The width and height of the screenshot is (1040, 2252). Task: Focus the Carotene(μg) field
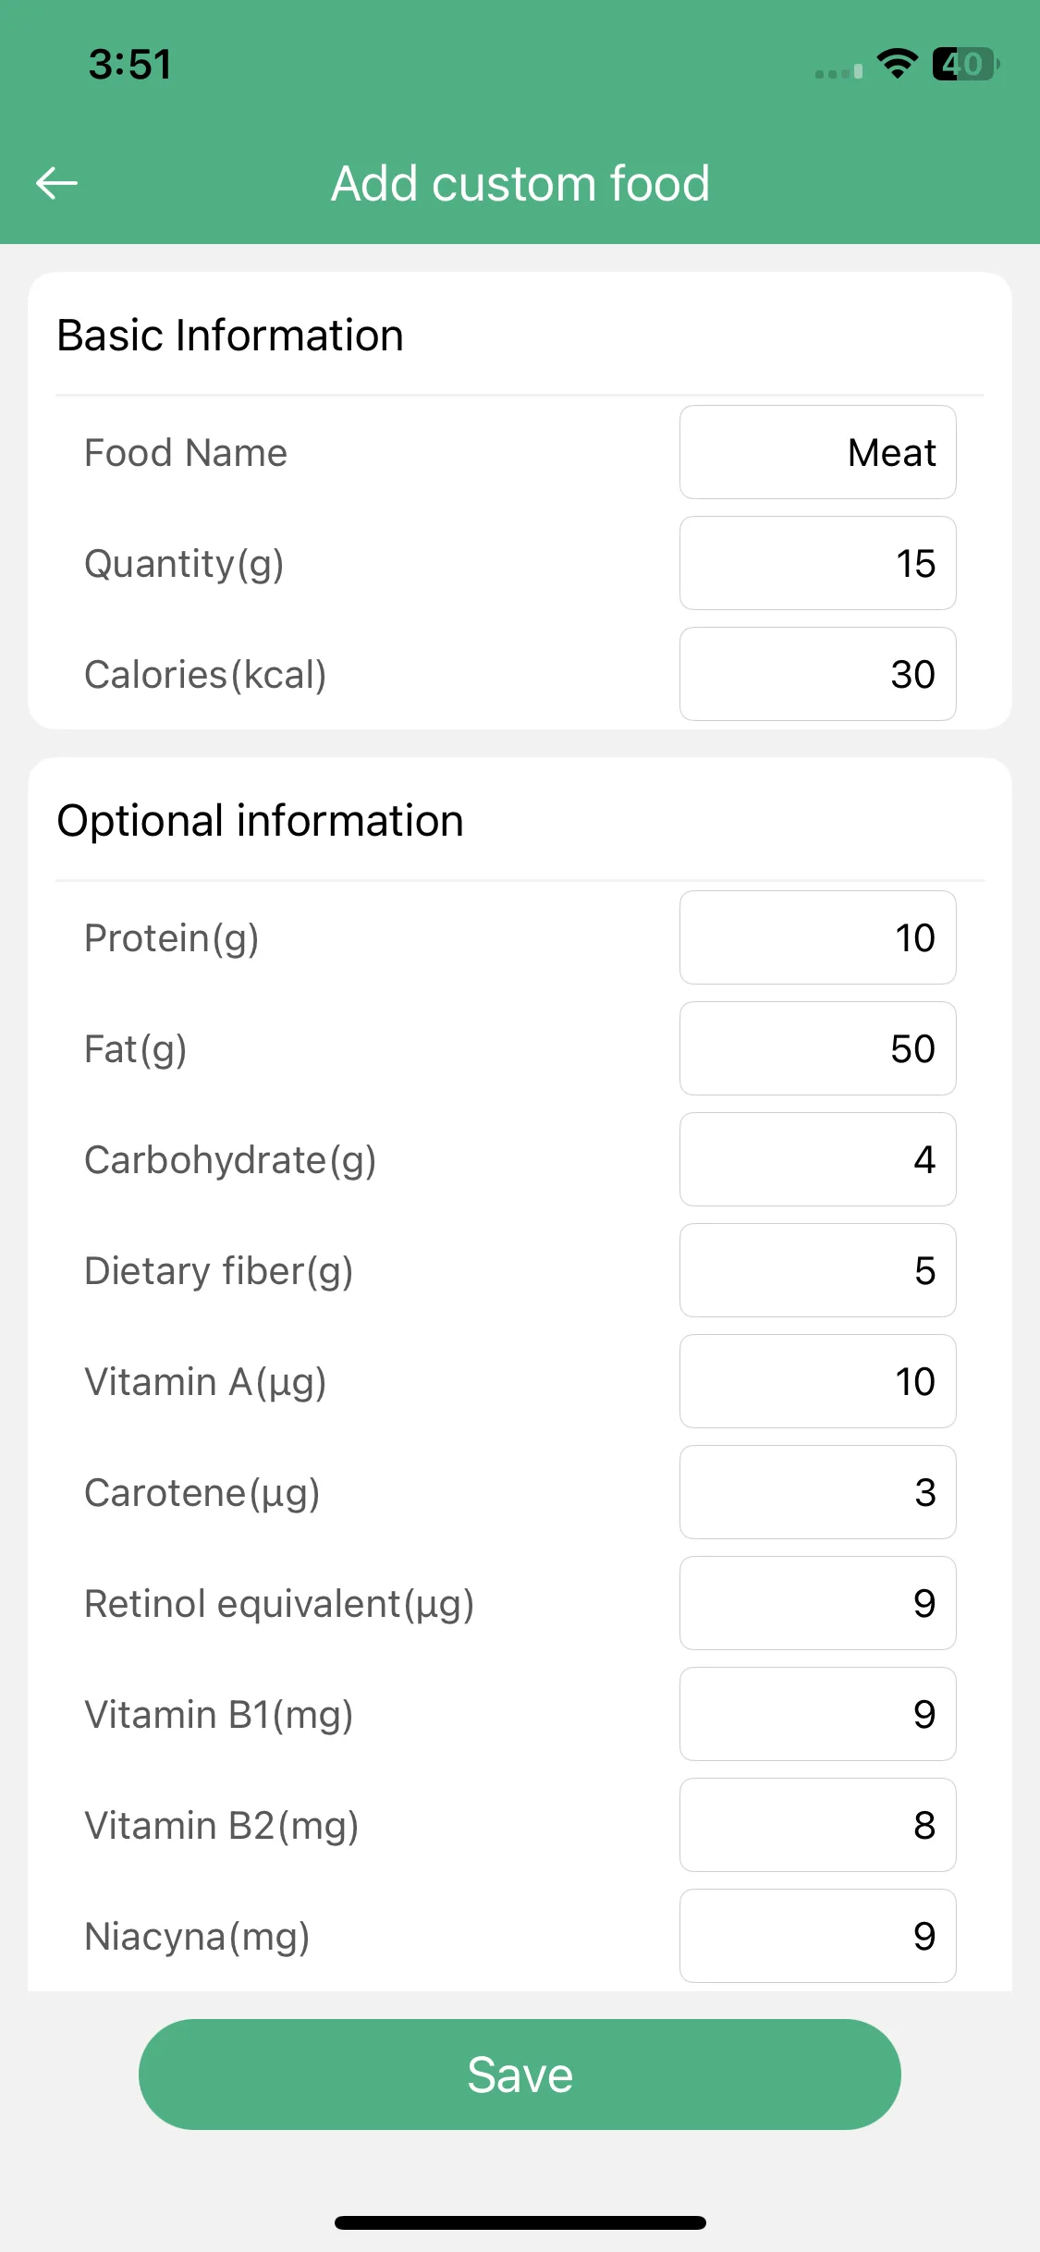(x=818, y=1492)
